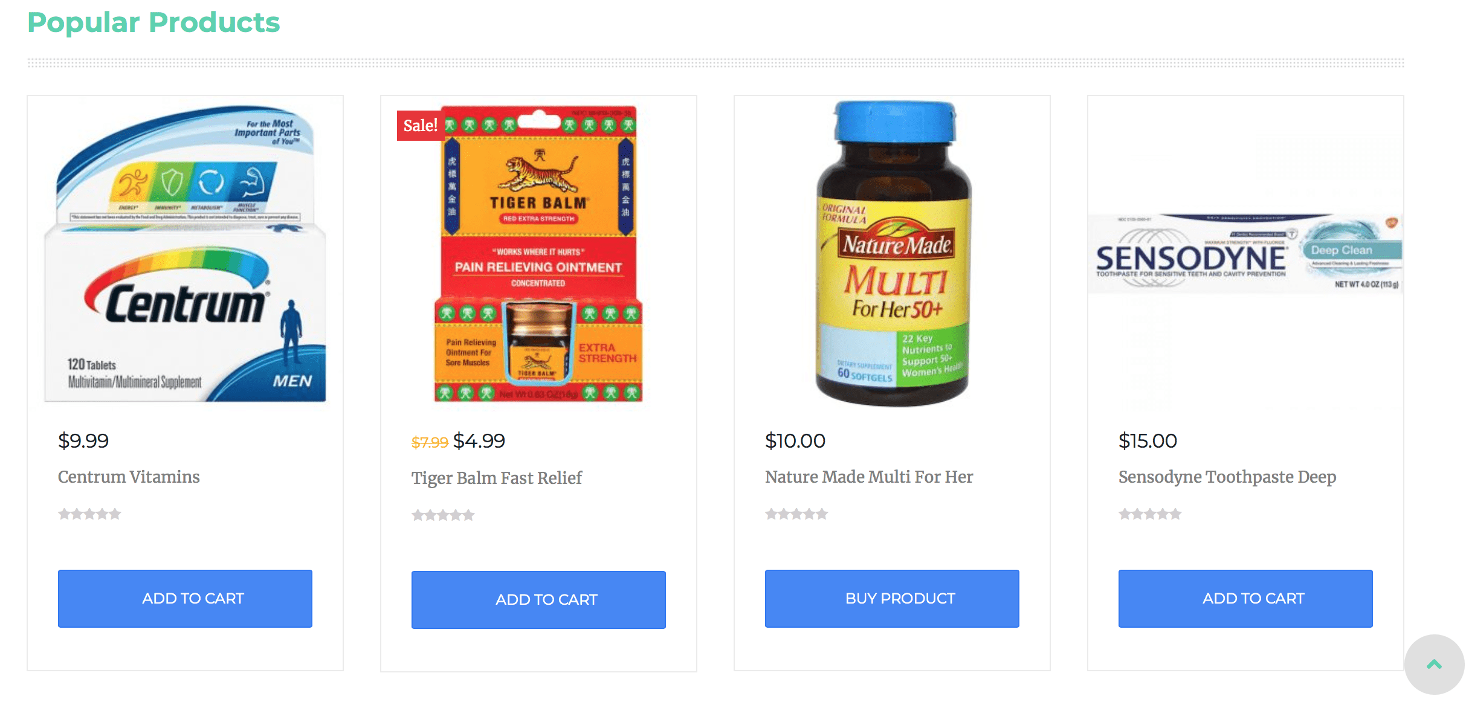Open the Nature Made bottle image
Viewport: 1466px width, 725px height.
pos(893,254)
